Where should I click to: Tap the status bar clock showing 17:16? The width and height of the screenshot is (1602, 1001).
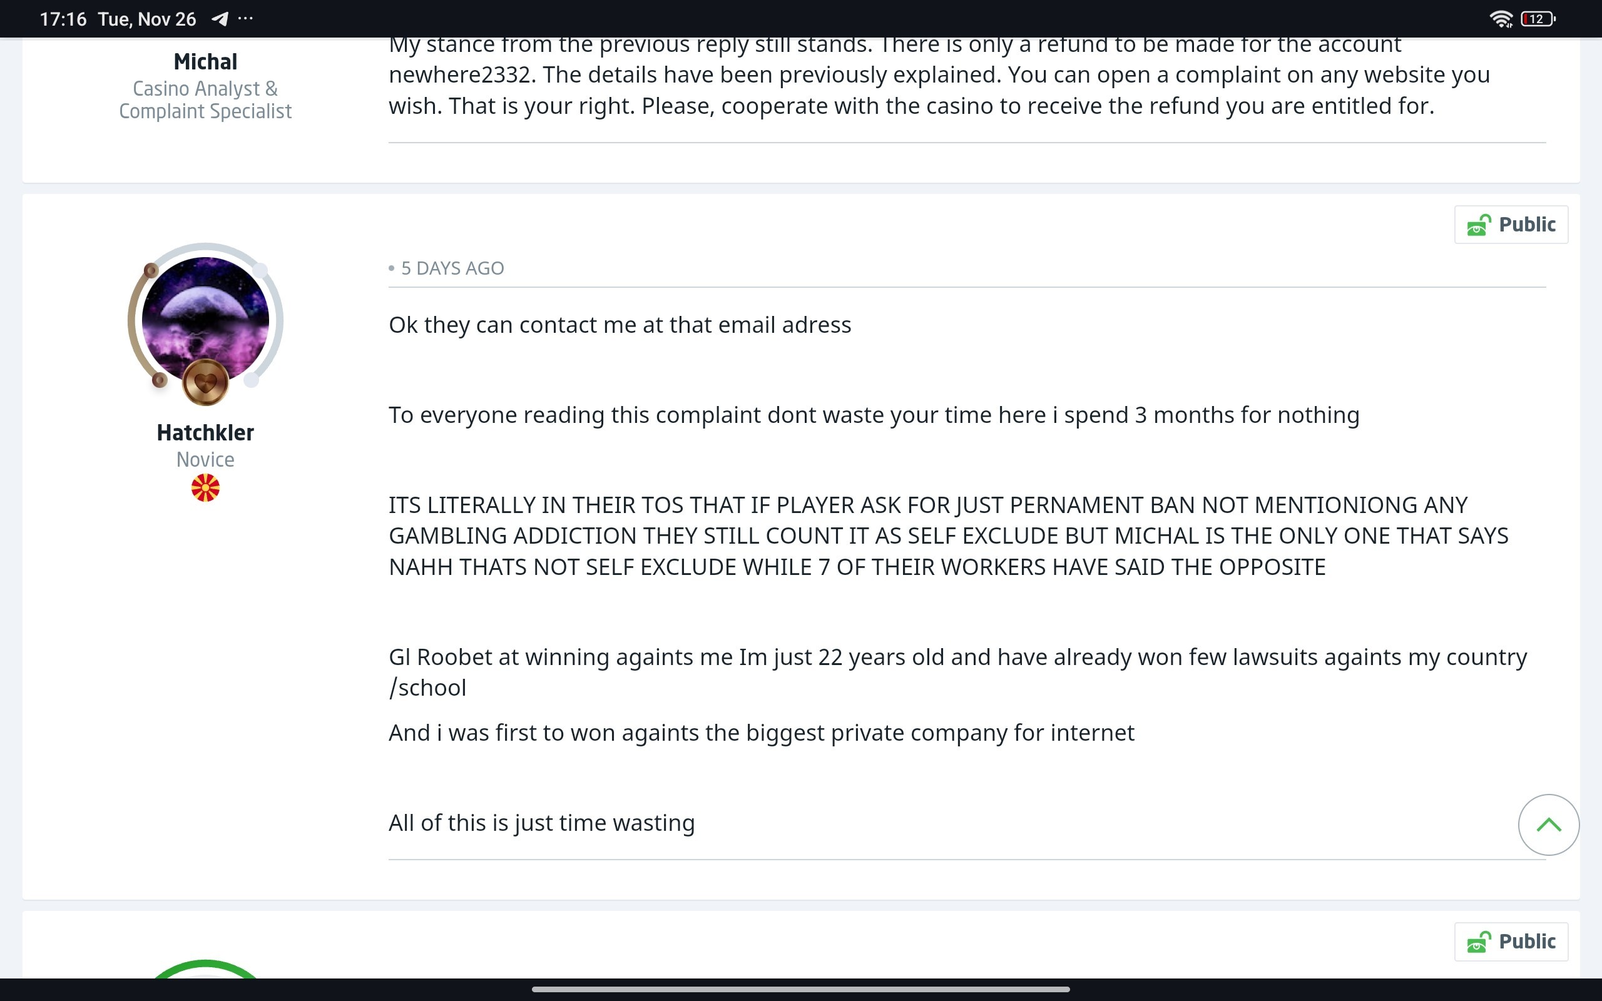(63, 19)
